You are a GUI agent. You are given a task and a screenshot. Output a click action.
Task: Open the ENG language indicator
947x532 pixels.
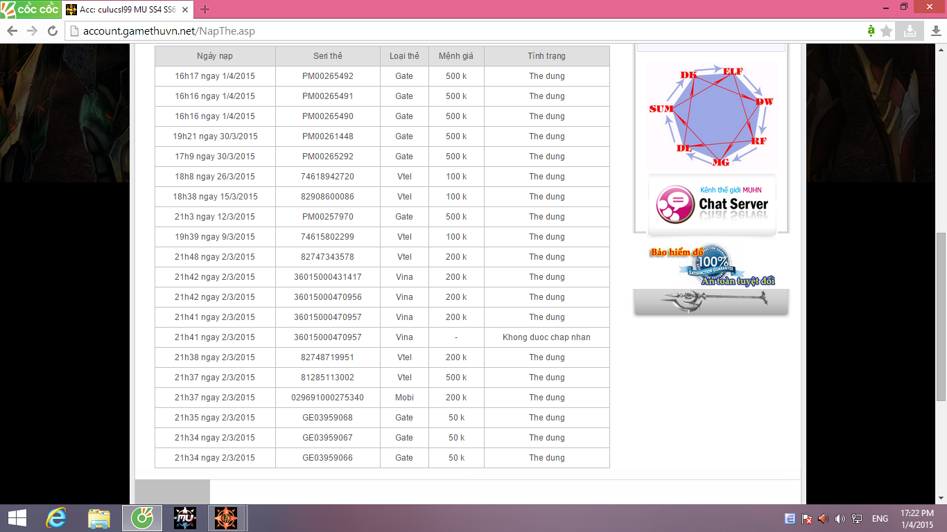pyautogui.click(x=880, y=518)
